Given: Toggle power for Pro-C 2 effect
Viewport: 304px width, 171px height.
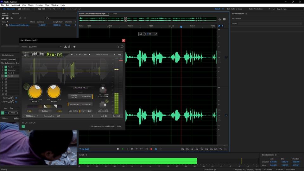Looking at the screenshot, I should [6, 67].
